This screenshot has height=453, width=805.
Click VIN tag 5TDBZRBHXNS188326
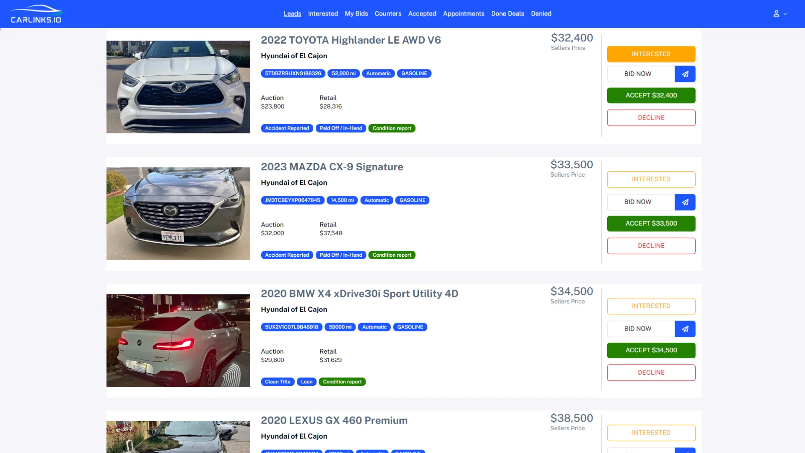(x=293, y=73)
